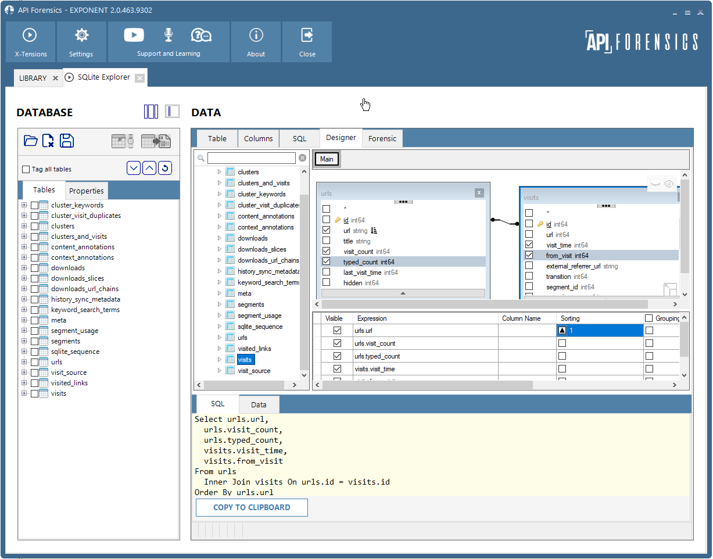Switch to the Columns tab

(259, 138)
